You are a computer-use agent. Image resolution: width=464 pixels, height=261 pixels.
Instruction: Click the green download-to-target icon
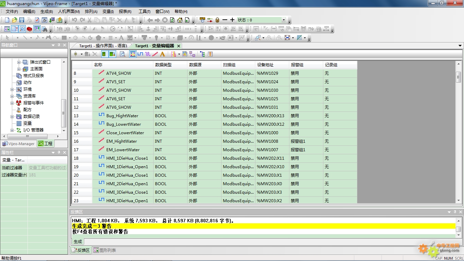[x=52, y=20]
